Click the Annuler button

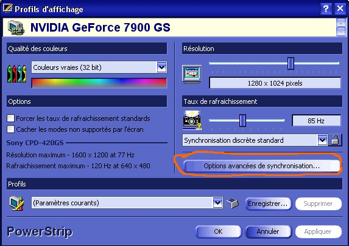click(x=268, y=231)
